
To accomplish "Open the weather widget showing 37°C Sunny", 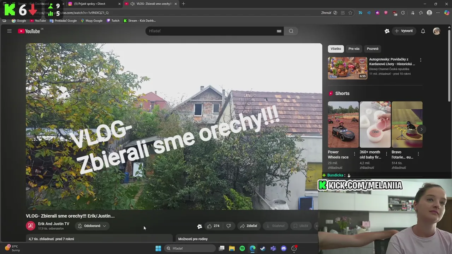I will click(12, 248).
